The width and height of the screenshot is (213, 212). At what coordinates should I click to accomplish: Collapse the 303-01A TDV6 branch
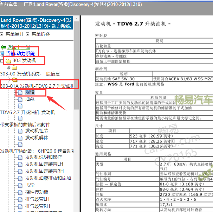point(8,79)
